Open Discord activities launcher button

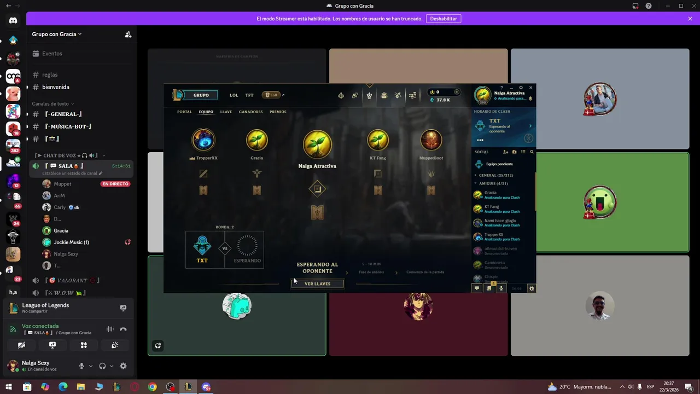click(84, 345)
